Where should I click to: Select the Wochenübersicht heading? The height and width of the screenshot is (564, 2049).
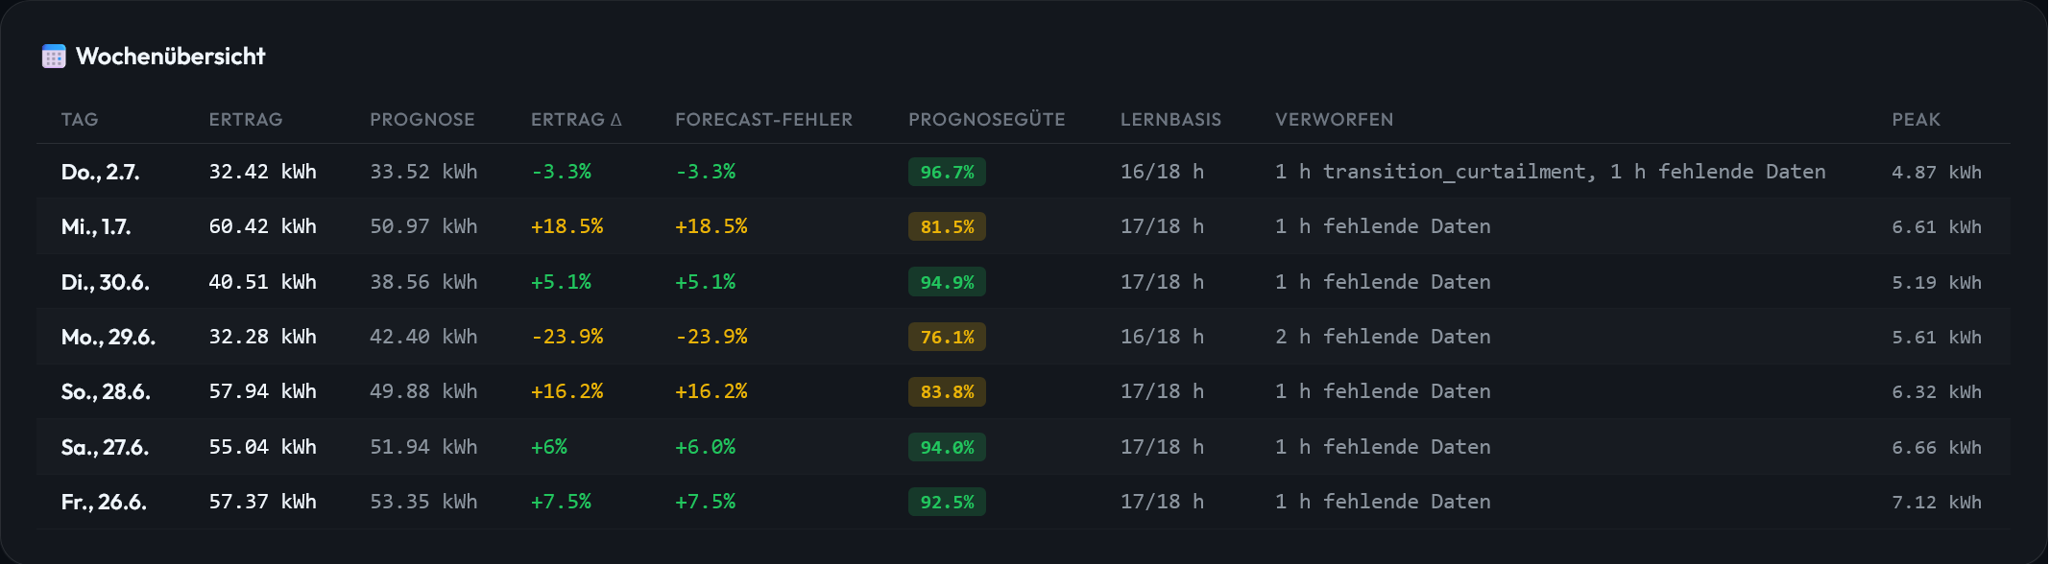pos(170,57)
